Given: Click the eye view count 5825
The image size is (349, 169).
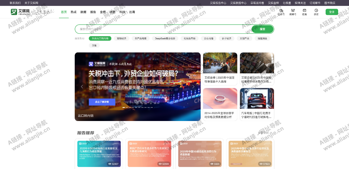Looking at the screenshot, I should point(215,164).
